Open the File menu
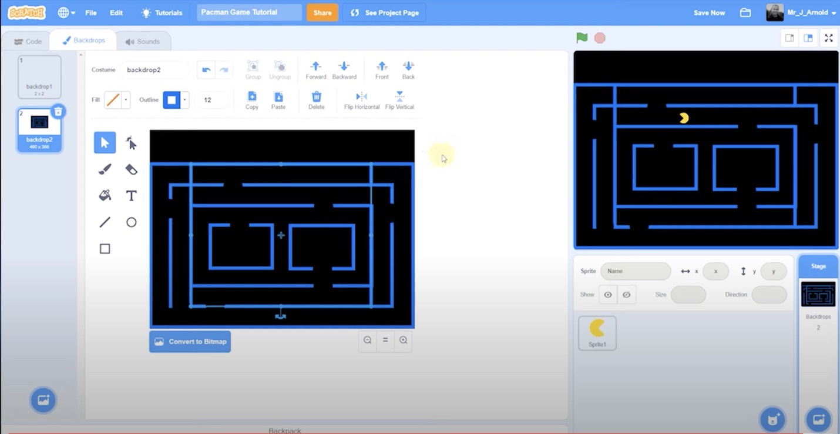 pyautogui.click(x=91, y=12)
